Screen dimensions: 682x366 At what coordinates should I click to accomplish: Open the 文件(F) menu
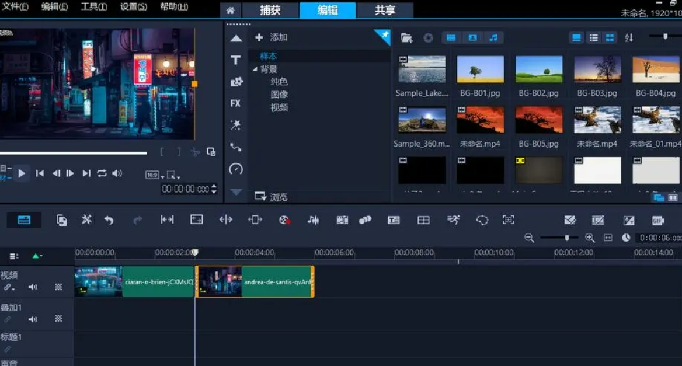click(x=15, y=6)
